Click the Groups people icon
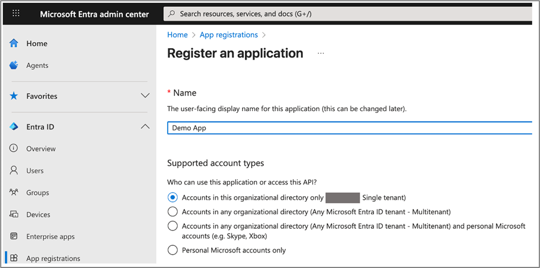 click(14, 192)
